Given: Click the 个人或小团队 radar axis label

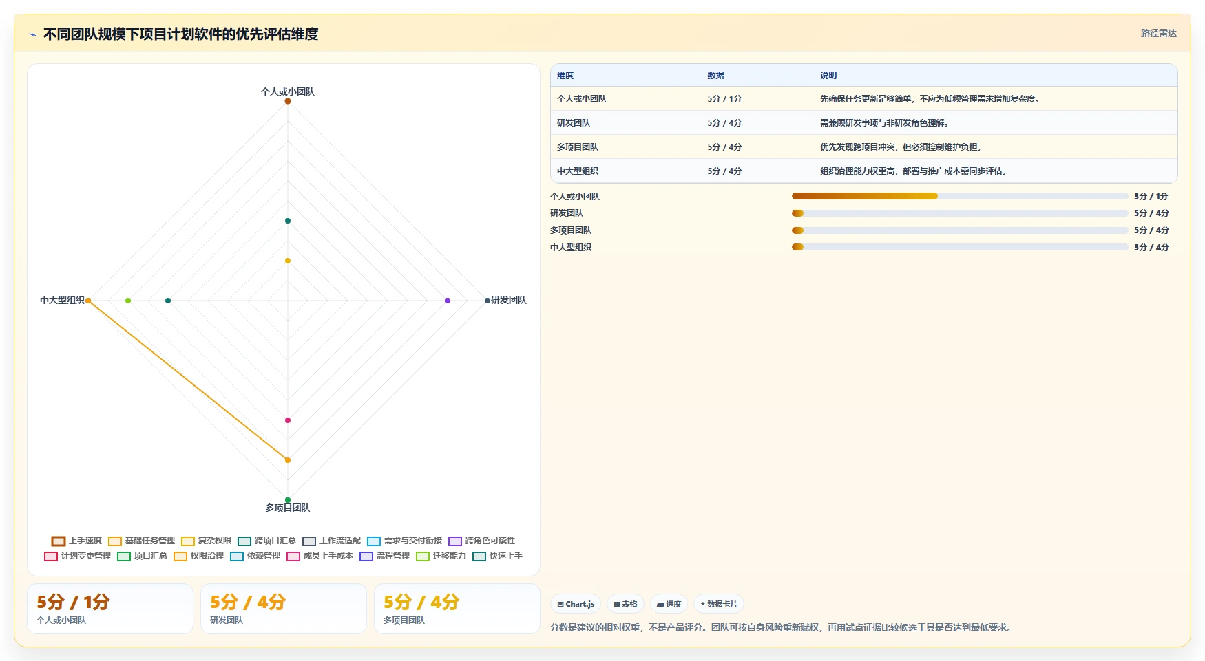Looking at the screenshot, I should click(x=288, y=91).
